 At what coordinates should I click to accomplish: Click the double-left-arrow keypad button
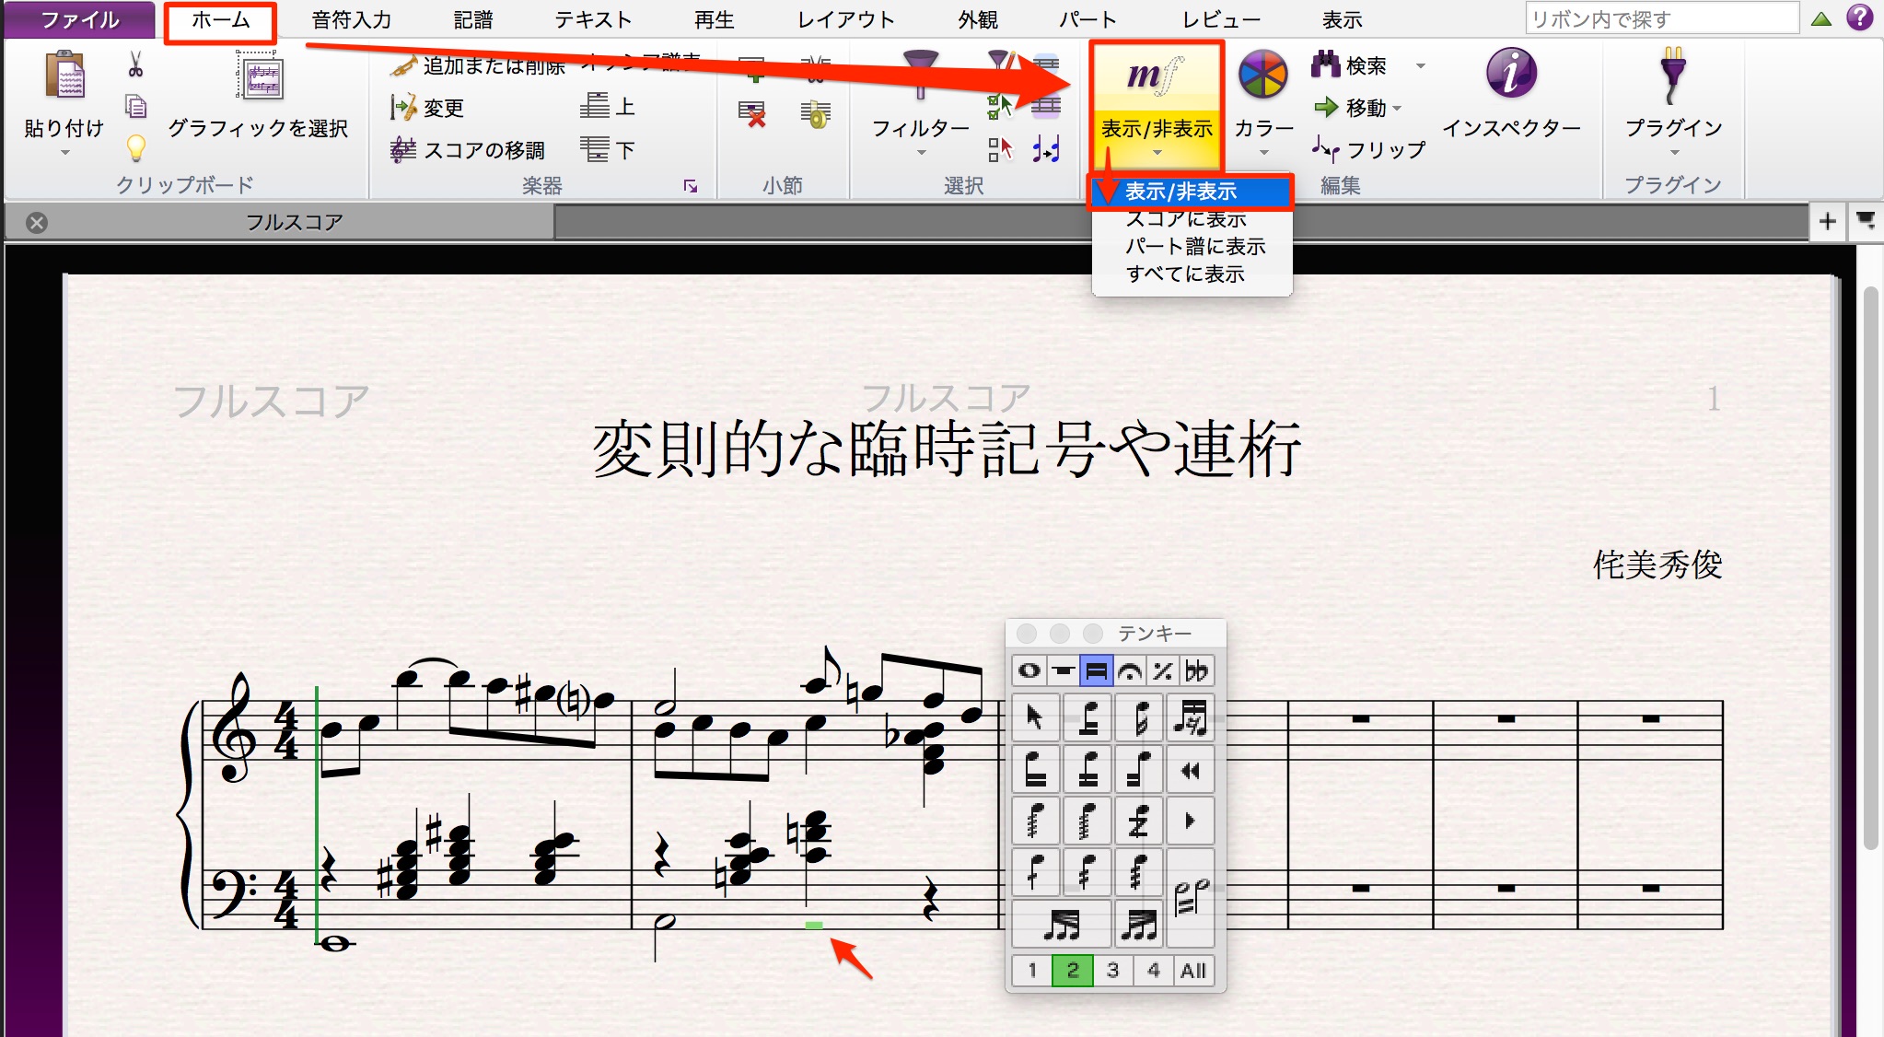pyautogui.click(x=1190, y=770)
